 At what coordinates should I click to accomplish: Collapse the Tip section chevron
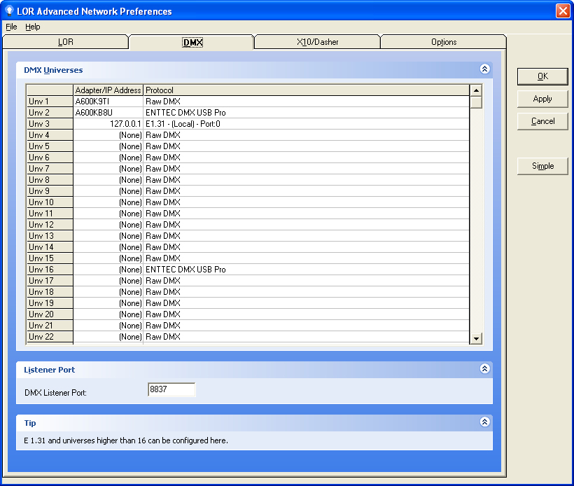coord(484,422)
